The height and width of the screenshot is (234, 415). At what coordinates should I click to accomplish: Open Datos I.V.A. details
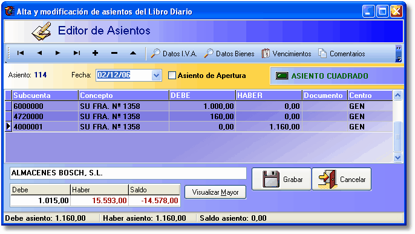pyautogui.click(x=174, y=54)
